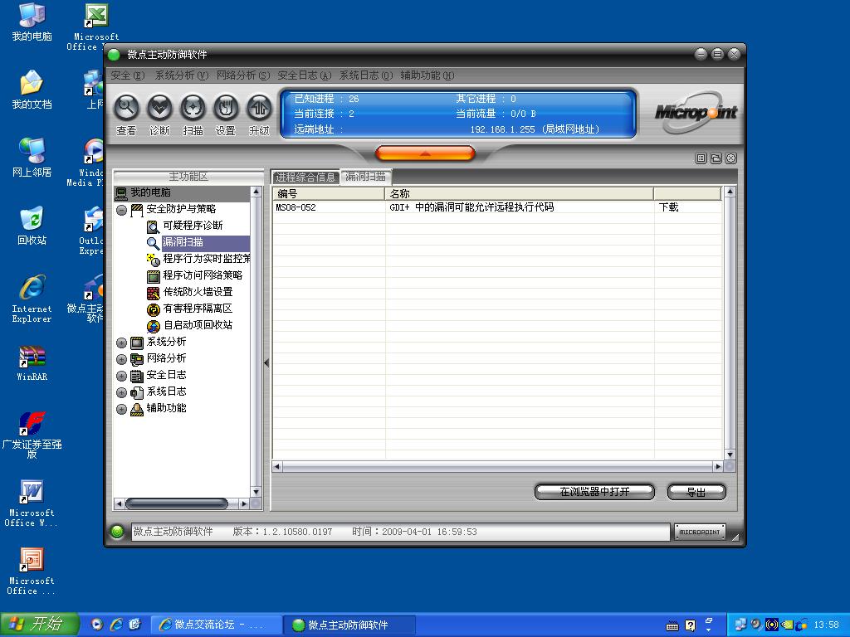Select 我的电脑 root node in tree
The height and width of the screenshot is (637, 850).
click(150, 192)
